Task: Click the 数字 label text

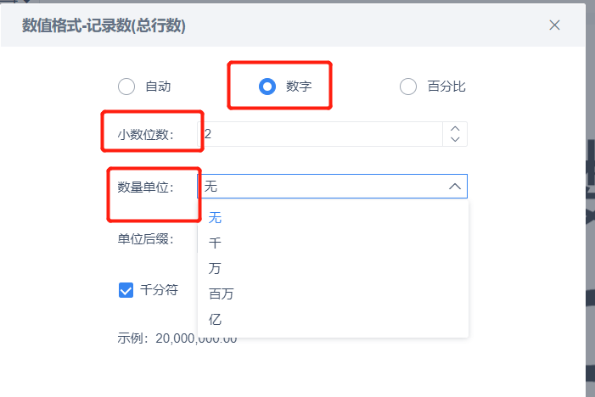Action: pyautogui.click(x=299, y=87)
